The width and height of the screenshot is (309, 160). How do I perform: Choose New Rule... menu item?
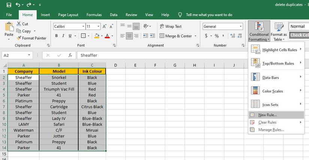click(276, 115)
